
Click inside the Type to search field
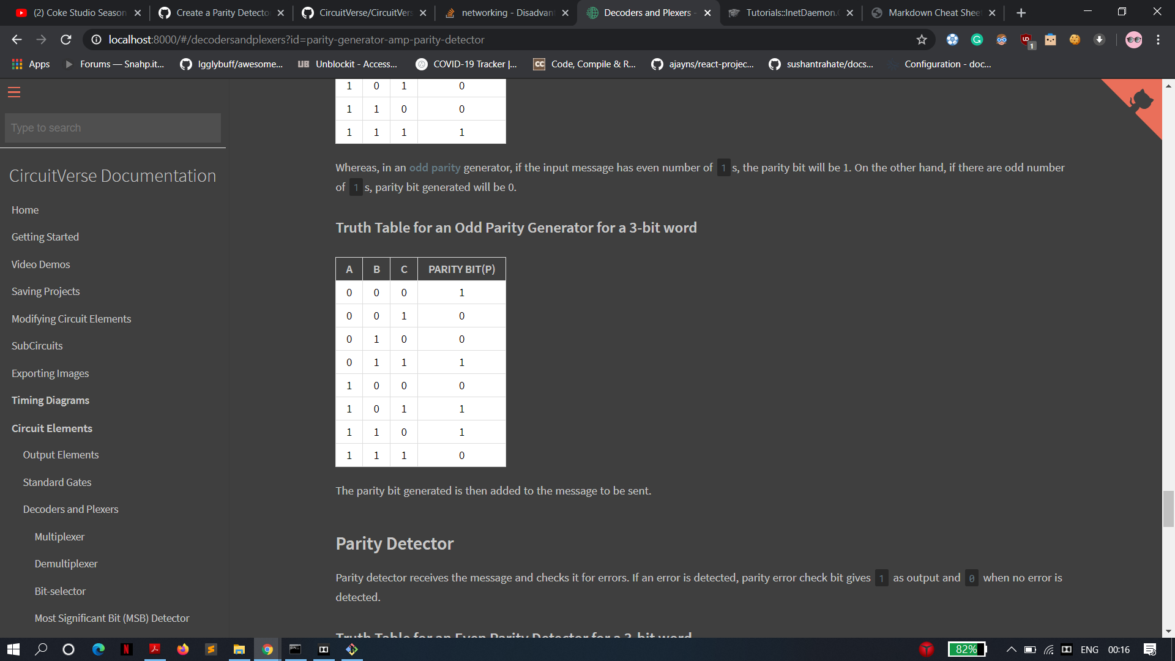113,127
